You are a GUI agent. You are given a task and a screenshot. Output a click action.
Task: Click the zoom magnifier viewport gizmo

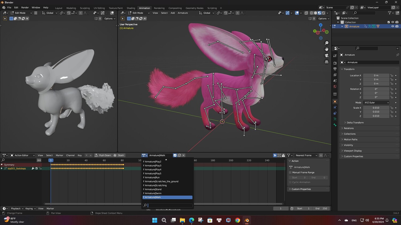click(326, 43)
